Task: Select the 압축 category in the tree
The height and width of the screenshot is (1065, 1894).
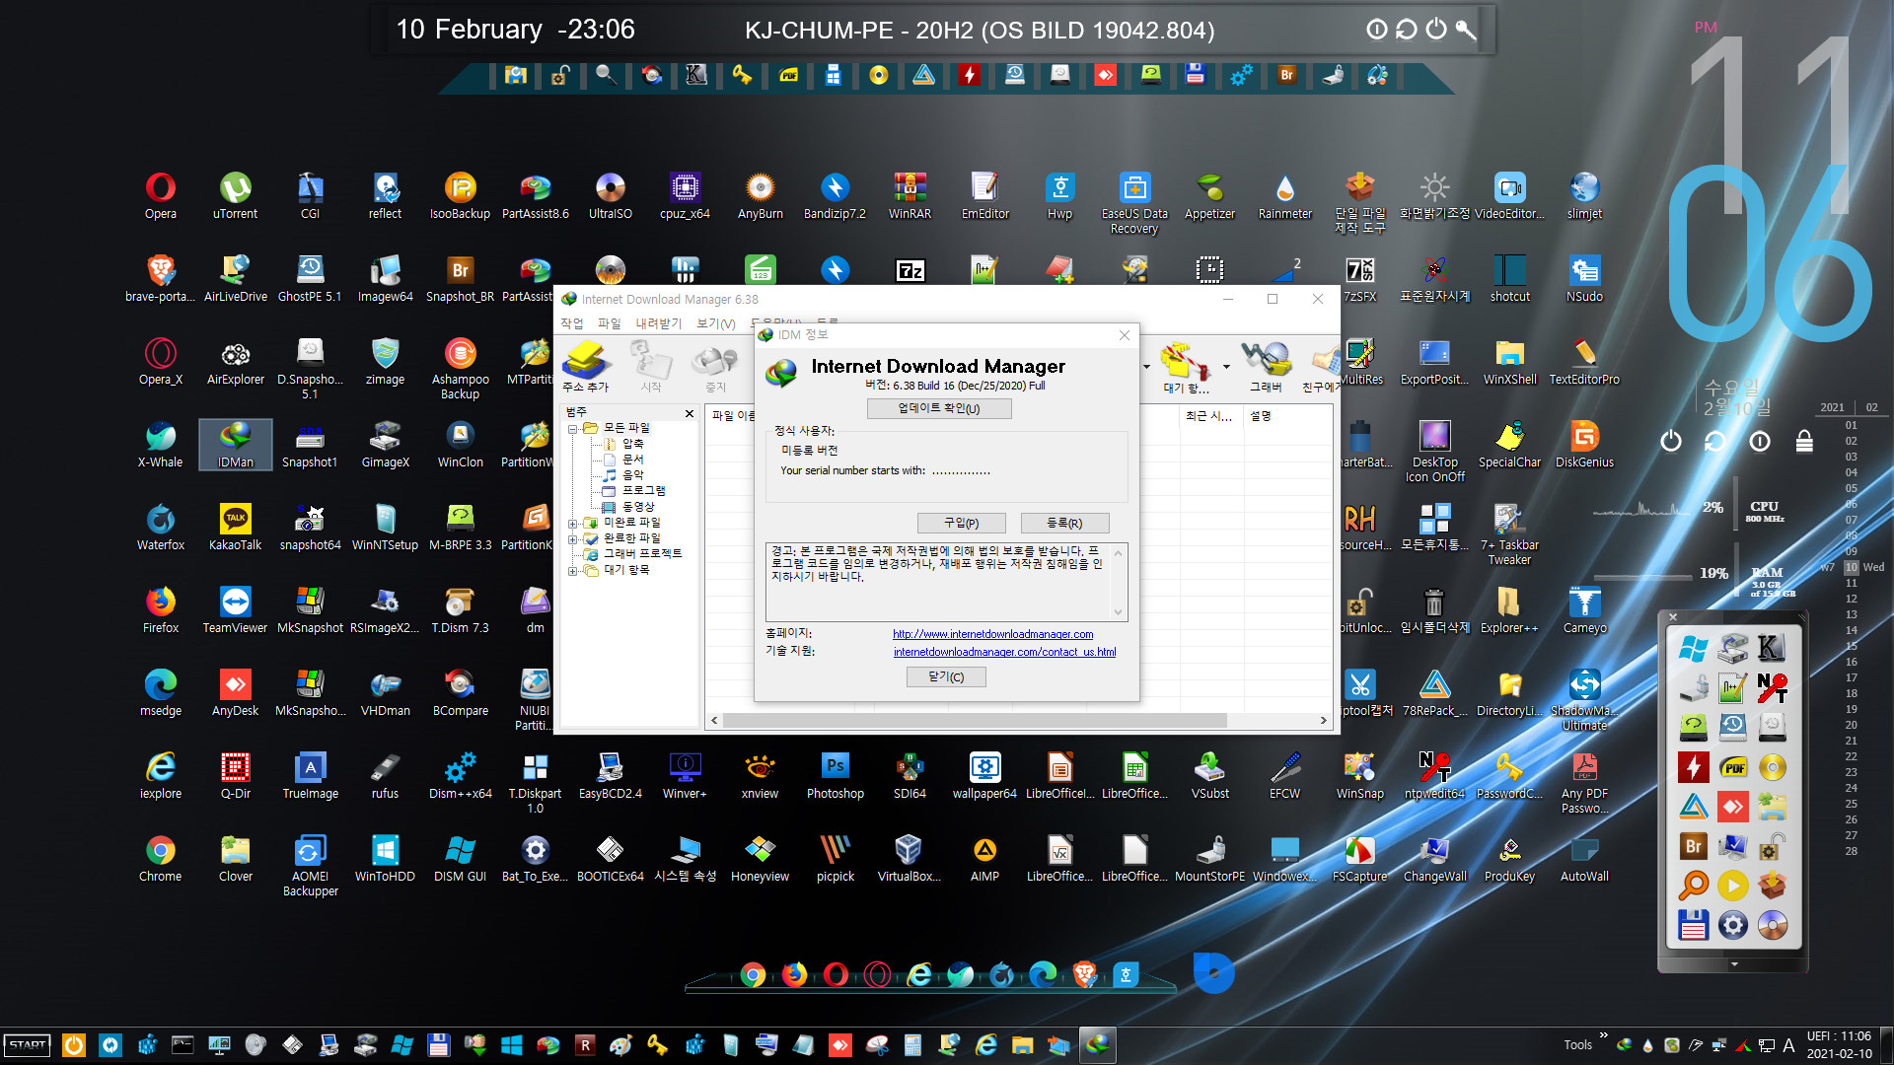Action: (632, 444)
